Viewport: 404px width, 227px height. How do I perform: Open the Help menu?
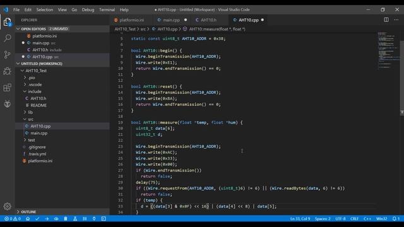tap(124, 9)
